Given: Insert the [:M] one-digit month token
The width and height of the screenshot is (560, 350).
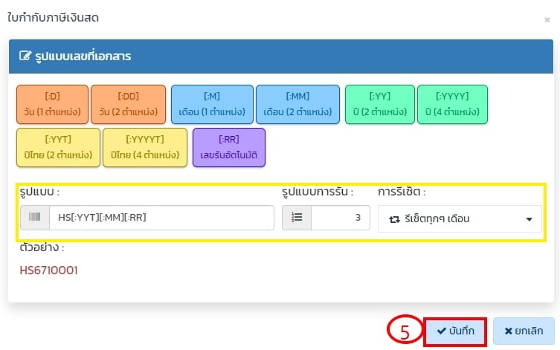Looking at the screenshot, I should (x=211, y=104).
